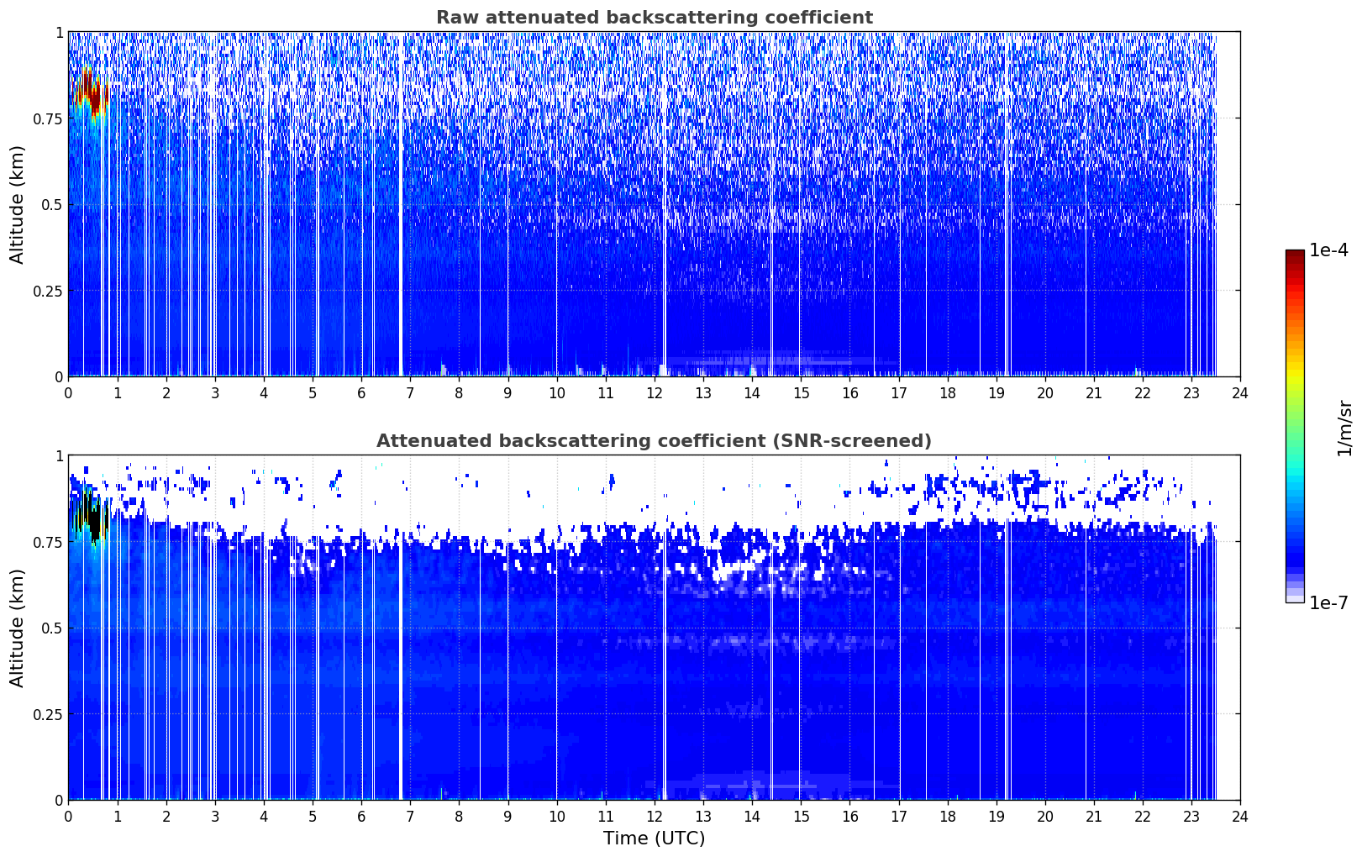Screen dimensions: 1362x857
Task: Click the '3' hour tick on top plot axis
Action: point(215,392)
